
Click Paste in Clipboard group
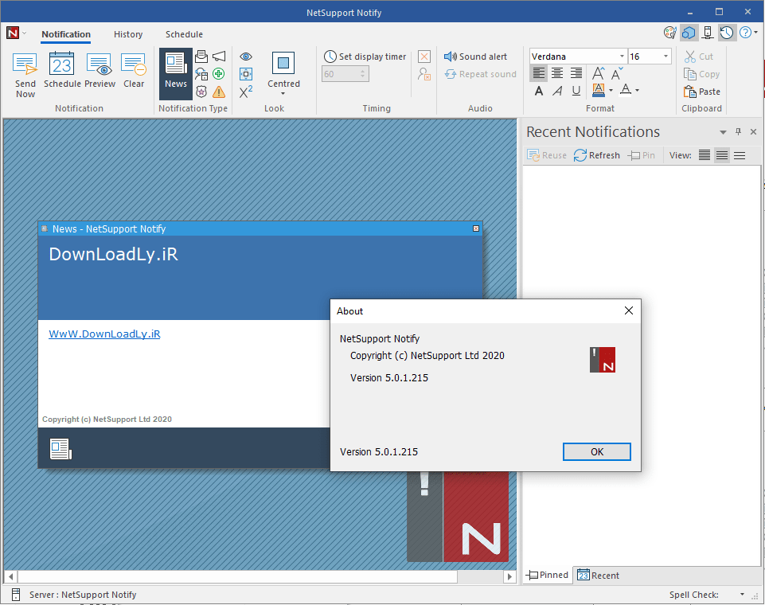701,92
